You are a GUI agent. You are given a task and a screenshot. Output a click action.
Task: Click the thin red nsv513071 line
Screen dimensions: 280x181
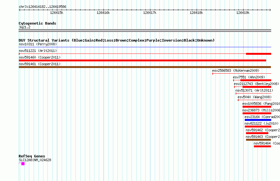[254, 93]
